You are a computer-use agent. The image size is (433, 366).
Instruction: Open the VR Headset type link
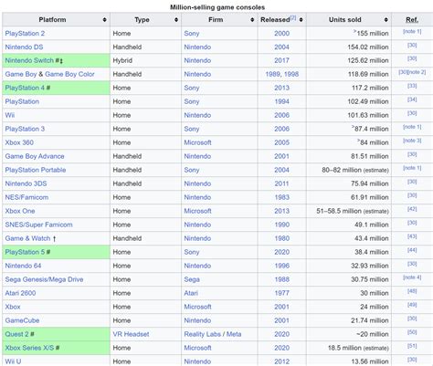131,334
